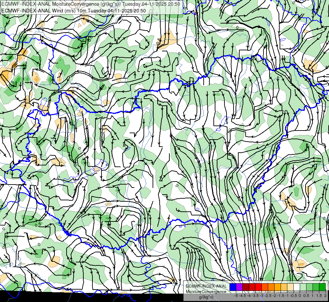The width and height of the screenshot is (329, 302).
Task: Click the '-1' legend tick label
Action: point(287,296)
